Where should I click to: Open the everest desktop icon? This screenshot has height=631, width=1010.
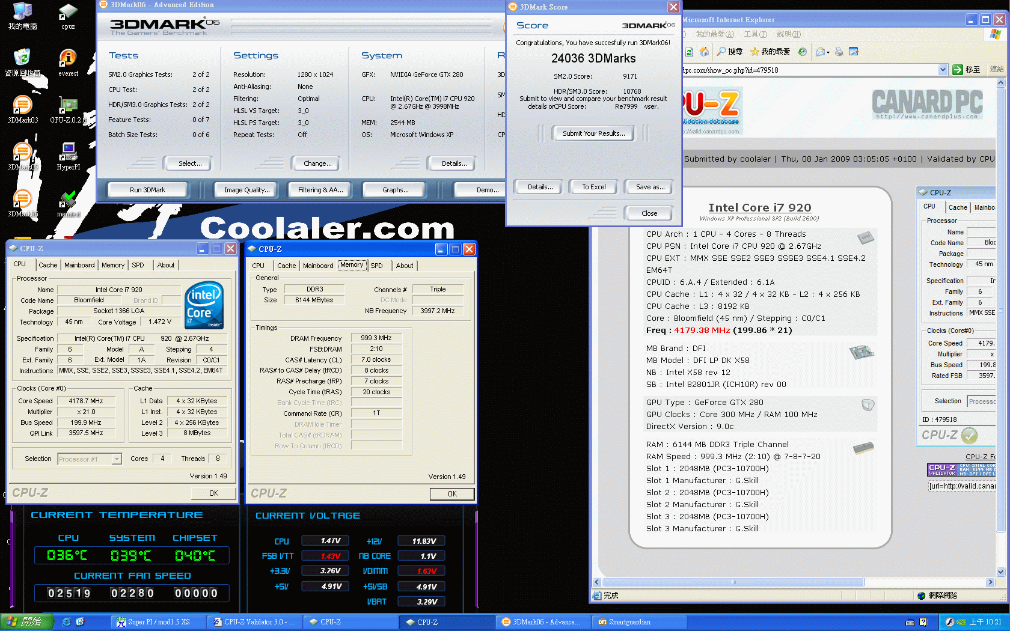pos(68,62)
